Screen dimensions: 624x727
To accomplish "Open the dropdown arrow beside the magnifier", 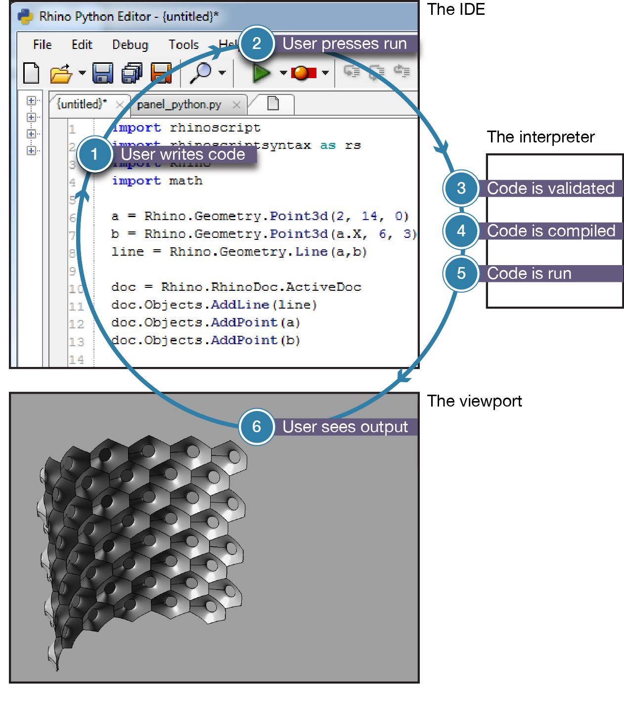I will pos(222,73).
